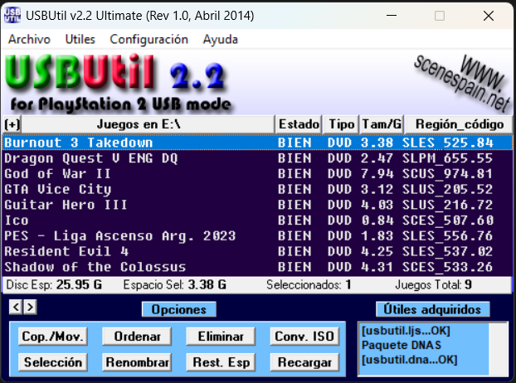Image resolution: width=516 pixels, height=383 pixels.
Task: Reload the game list with Recargar
Action: click(x=304, y=362)
